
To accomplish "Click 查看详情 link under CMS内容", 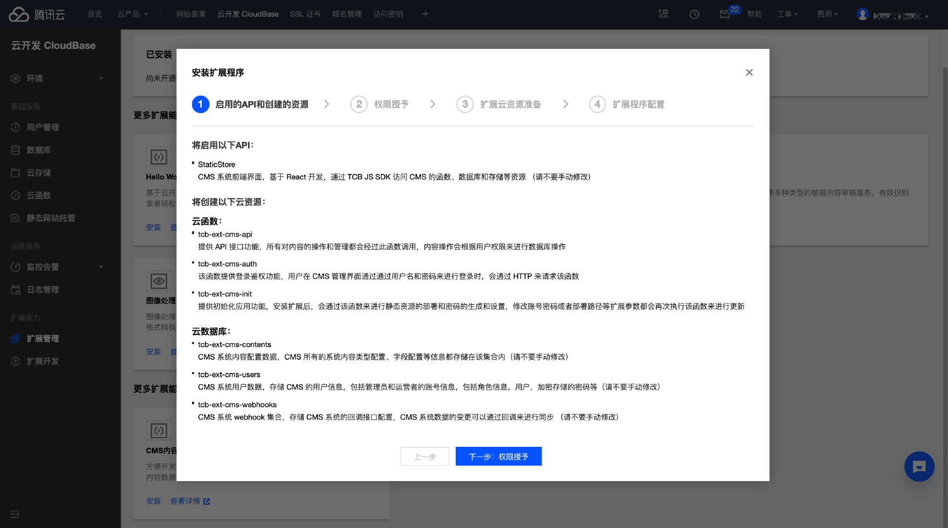I will coord(185,501).
